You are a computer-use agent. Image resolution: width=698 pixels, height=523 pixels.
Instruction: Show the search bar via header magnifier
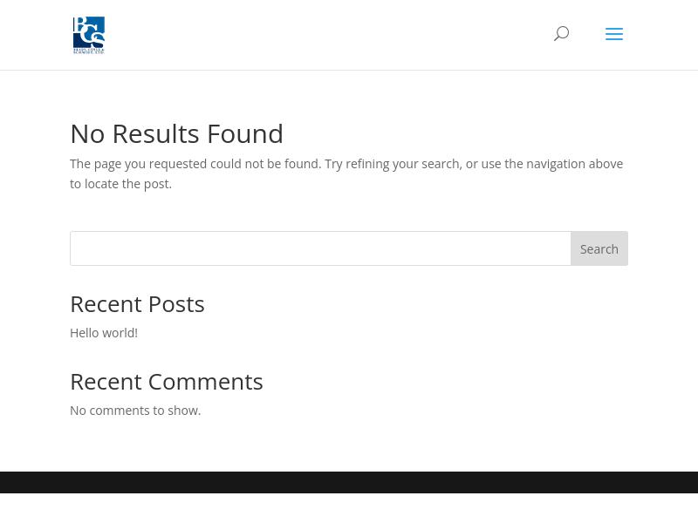[561, 34]
